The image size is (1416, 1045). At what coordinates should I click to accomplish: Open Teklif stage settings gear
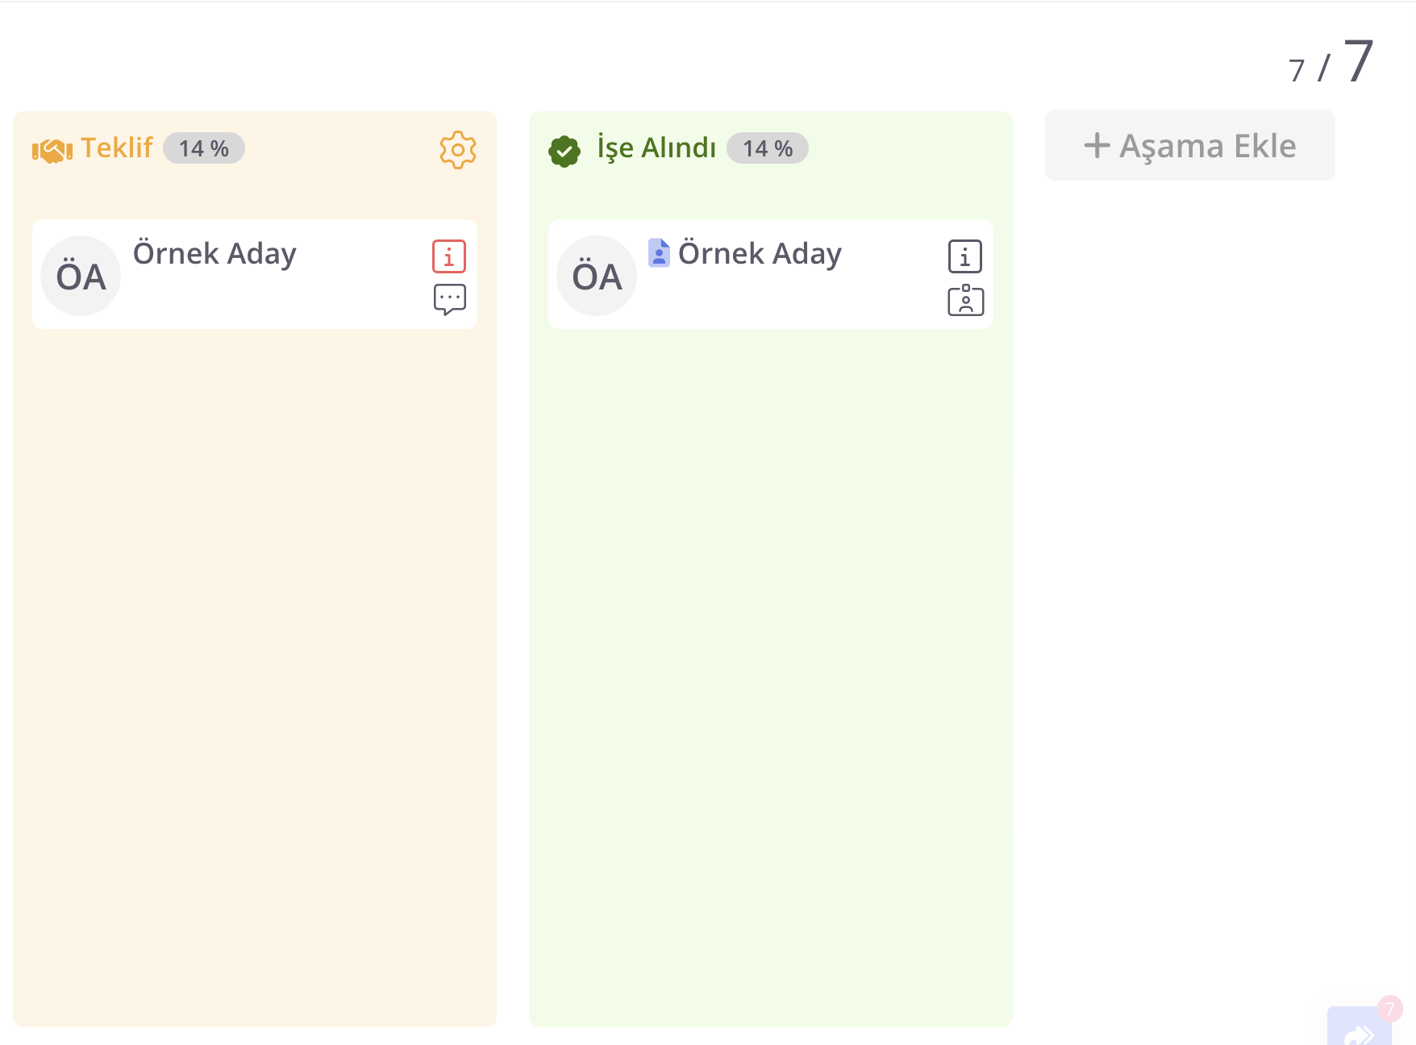[x=457, y=150]
